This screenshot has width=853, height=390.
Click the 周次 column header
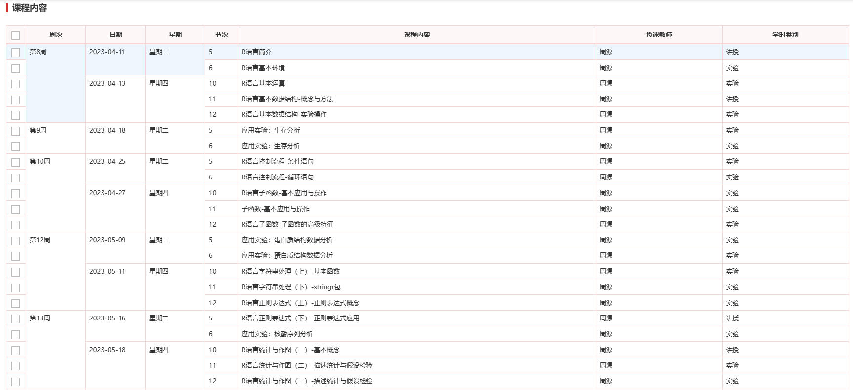pyautogui.click(x=56, y=35)
